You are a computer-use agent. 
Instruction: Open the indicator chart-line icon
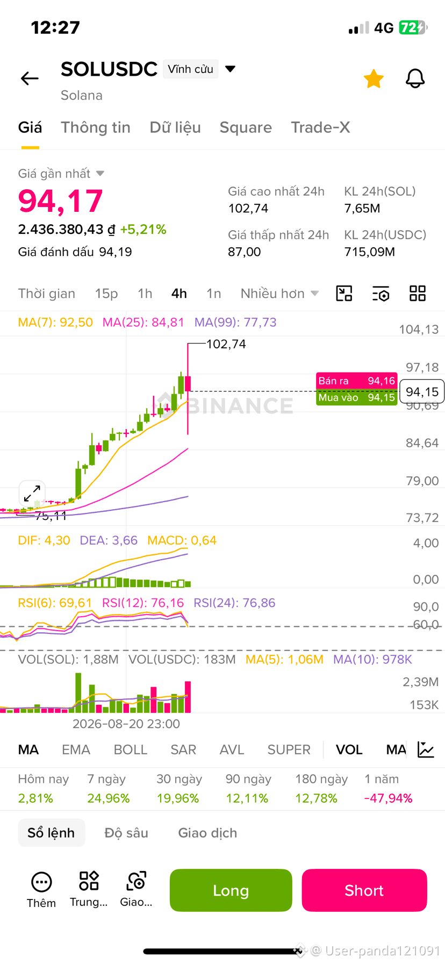pyautogui.click(x=426, y=749)
